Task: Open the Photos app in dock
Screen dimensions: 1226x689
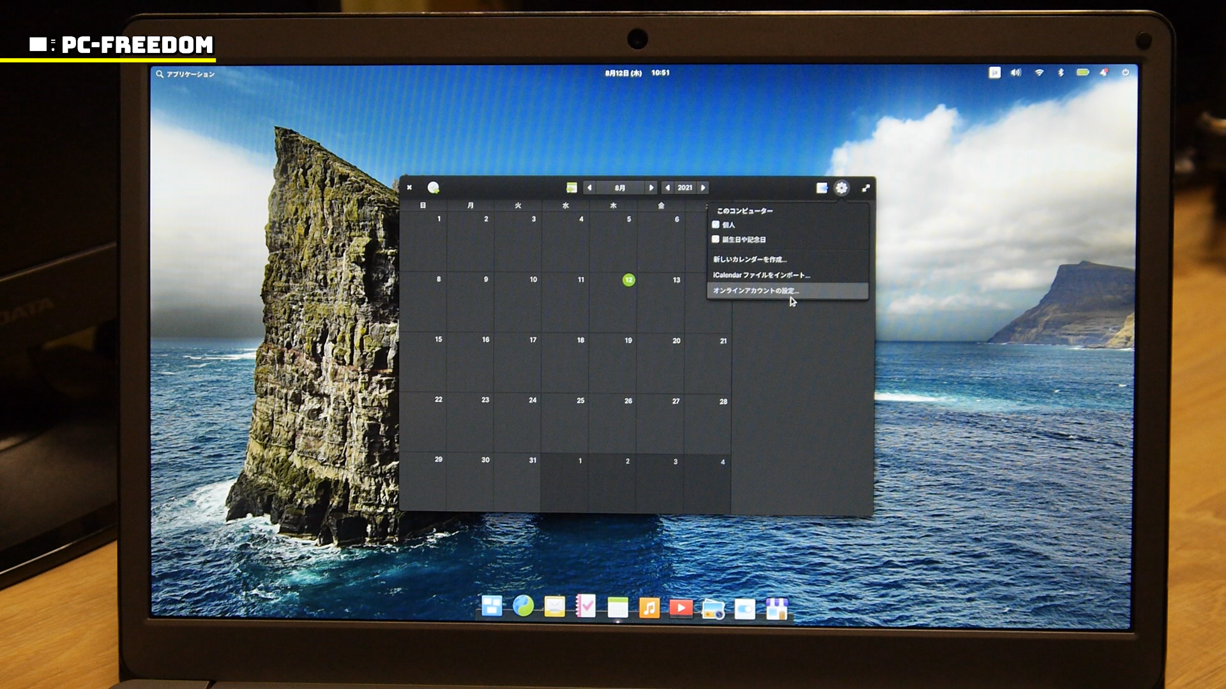Action: (713, 609)
